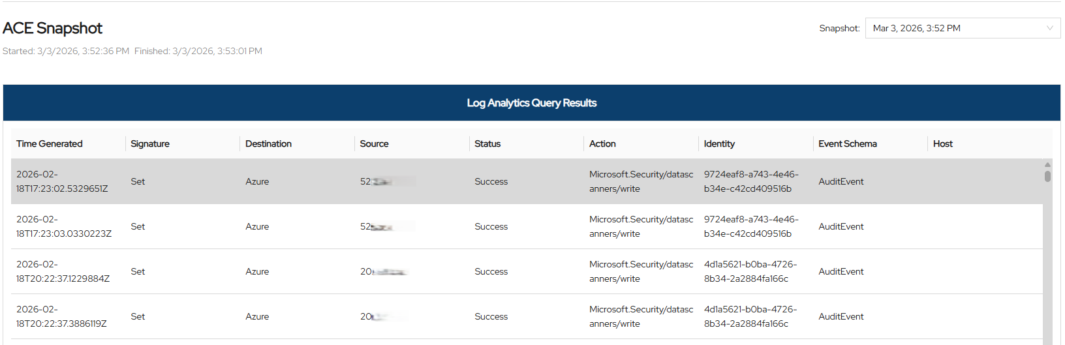The image size is (1065, 345).
Task: Click the scrollbar up arrow
Action: pyautogui.click(x=1047, y=165)
